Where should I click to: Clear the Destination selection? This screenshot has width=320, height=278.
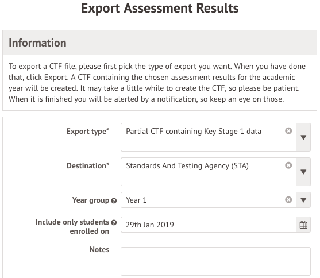[x=288, y=165]
